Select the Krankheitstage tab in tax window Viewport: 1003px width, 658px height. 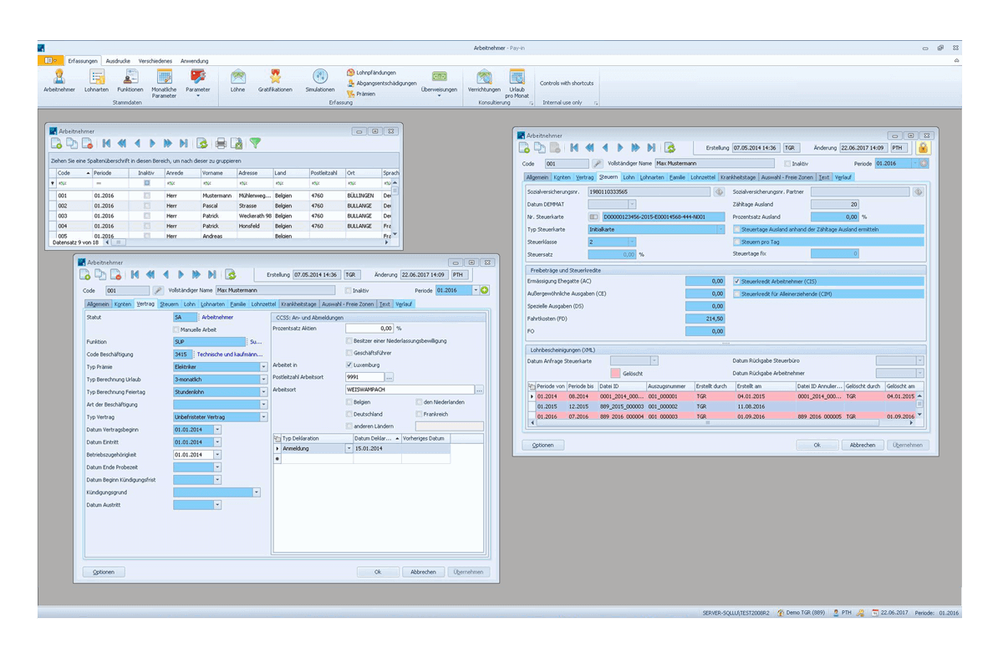click(x=738, y=177)
